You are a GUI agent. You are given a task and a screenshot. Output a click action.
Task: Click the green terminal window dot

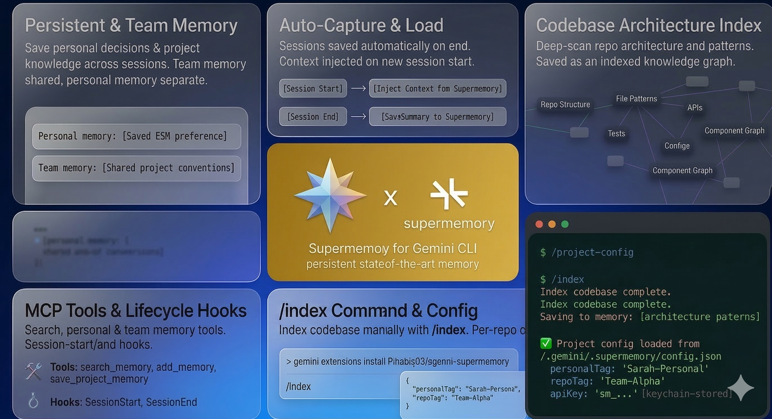[565, 224]
